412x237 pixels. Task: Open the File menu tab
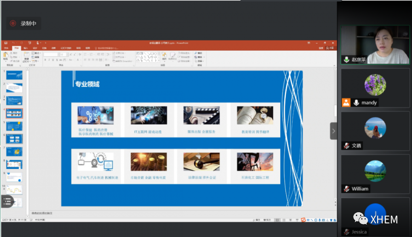pos(6,48)
